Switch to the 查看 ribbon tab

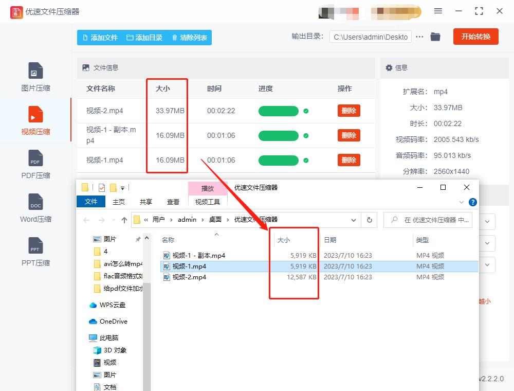click(x=173, y=202)
